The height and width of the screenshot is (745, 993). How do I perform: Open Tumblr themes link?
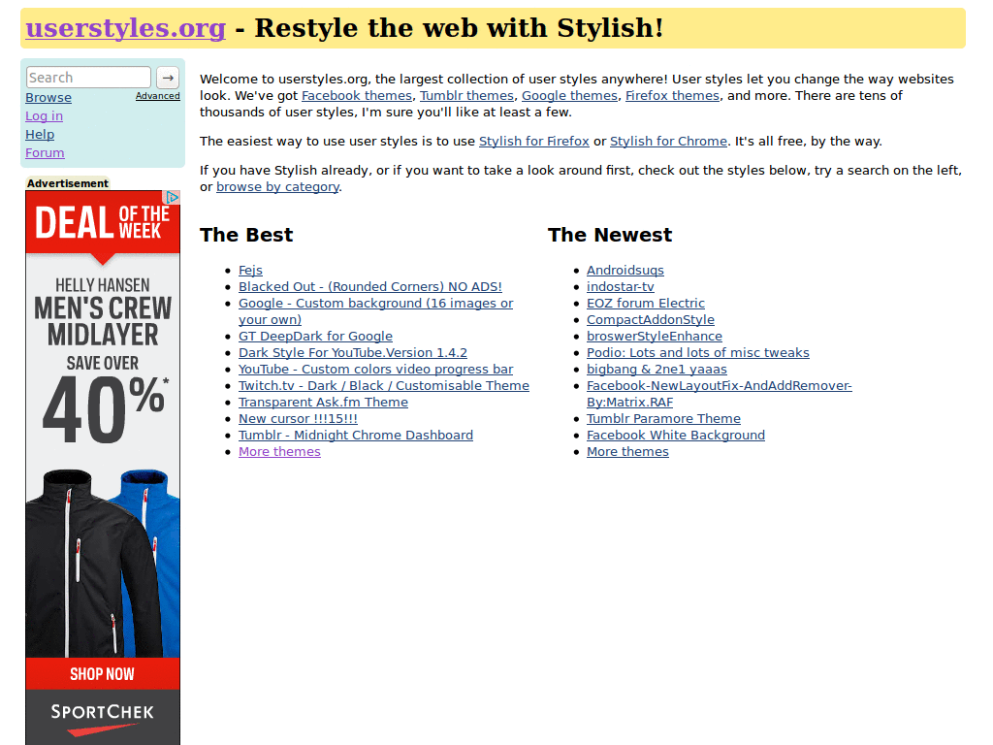click(x=466, y=96)
